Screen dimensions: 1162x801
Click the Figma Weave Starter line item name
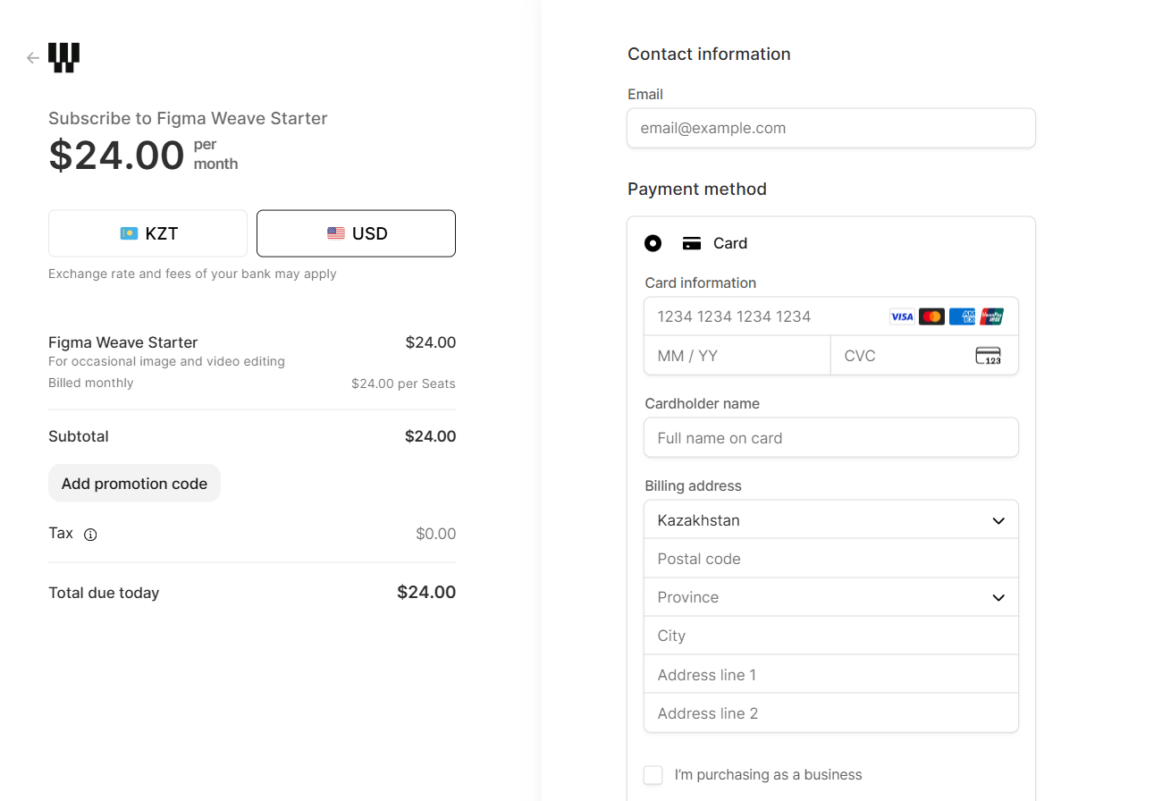pyautogui.click(x=123, y=342)
